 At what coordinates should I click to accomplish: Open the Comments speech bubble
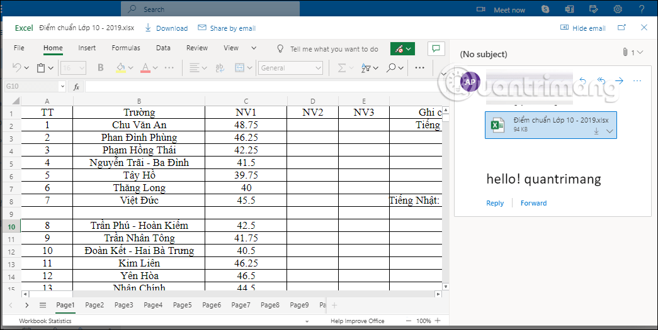(436, 48)
